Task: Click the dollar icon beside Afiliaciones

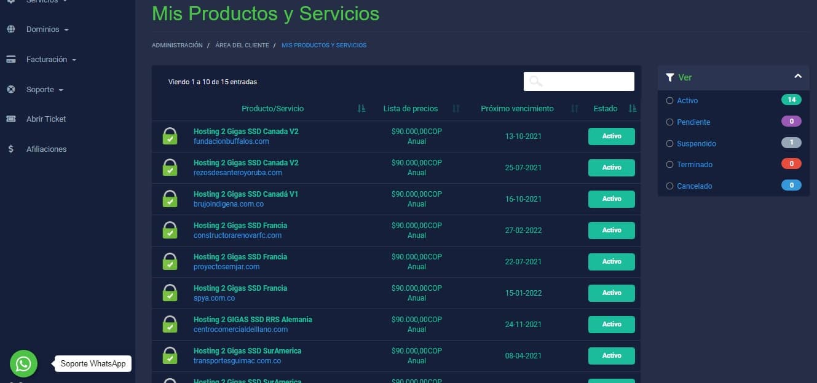Action: [x=10, y=149]
